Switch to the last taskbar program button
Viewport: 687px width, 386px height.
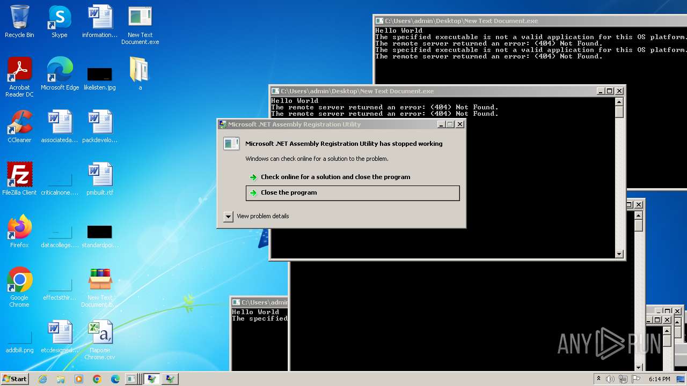170,379
